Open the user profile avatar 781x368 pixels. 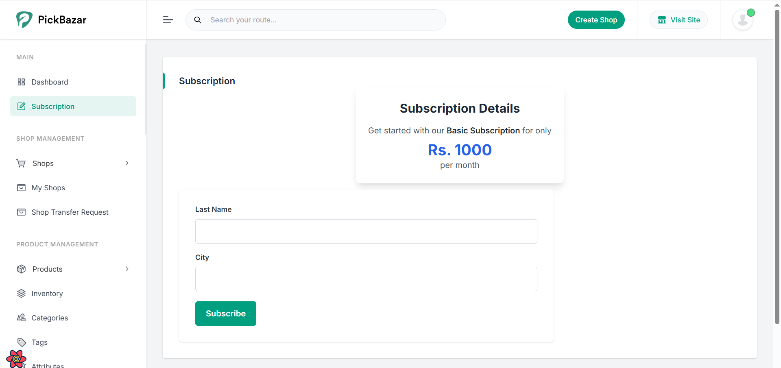[x=743, y=20]
